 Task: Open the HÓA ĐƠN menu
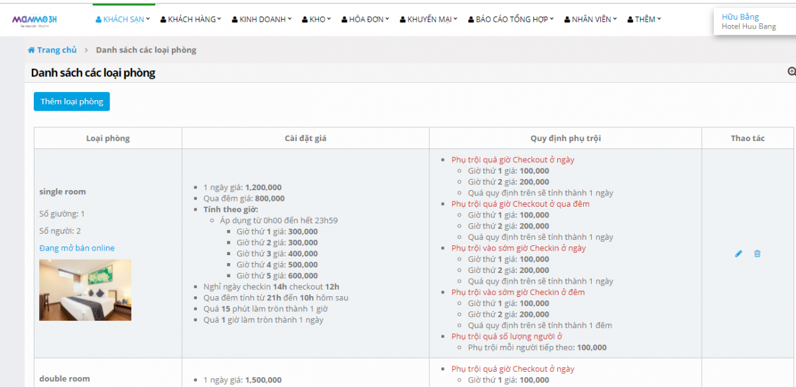click(x=365, y=20)
